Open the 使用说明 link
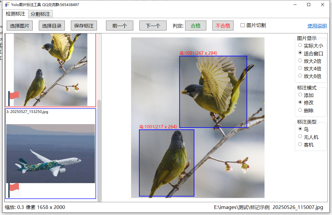Image resolution: width=332 pixels, height=215 pixels. (317, 26)
